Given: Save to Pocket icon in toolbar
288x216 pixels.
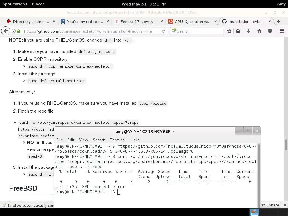Looking at the screenshot, I should click(270, 31).
